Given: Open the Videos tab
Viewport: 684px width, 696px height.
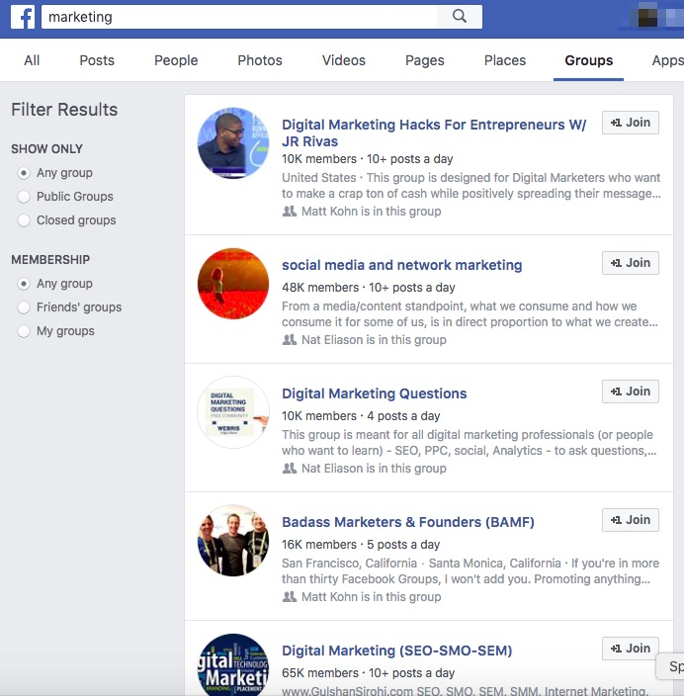Looking at the screenshot, I should pyautogui.click(x=344, y=60).
